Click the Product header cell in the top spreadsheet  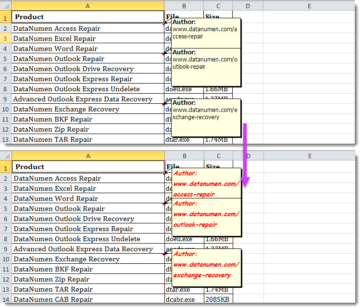tap(87, 17)
